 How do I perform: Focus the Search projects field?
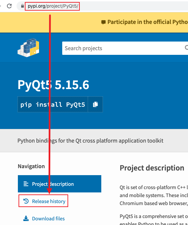[x=125, y=48]
